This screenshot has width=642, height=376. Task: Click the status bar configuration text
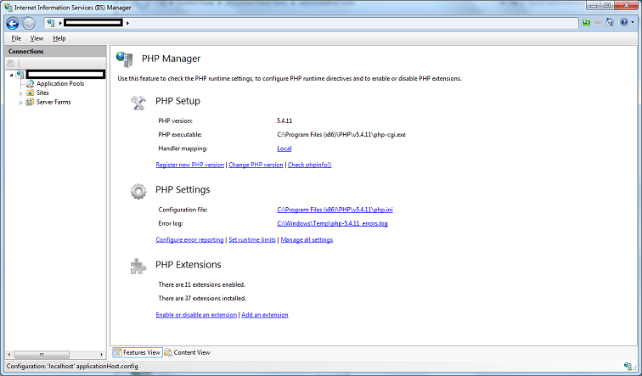pos(72,366)
